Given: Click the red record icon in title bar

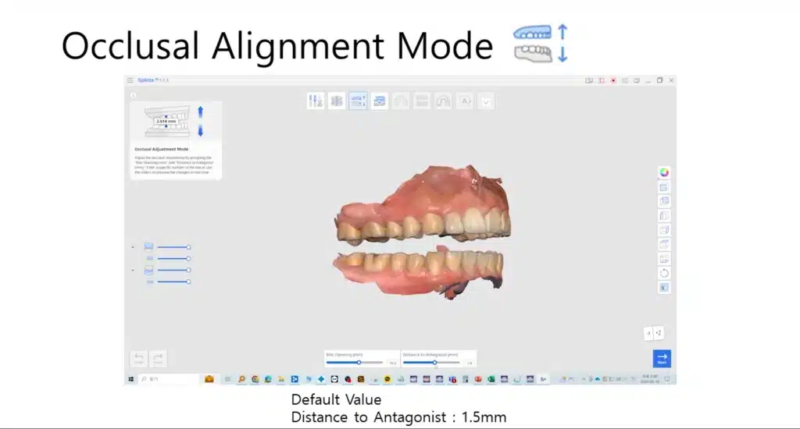Looking at the screenshot, I should 613,80.
